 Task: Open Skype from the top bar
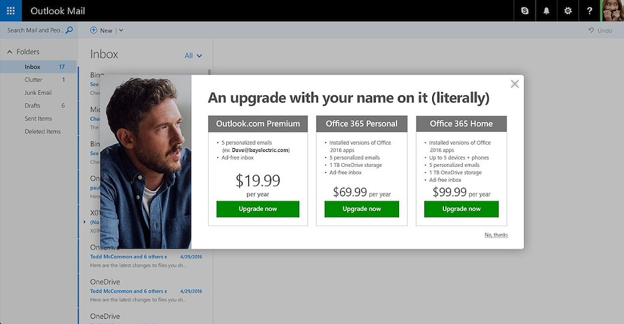point(525,10)
